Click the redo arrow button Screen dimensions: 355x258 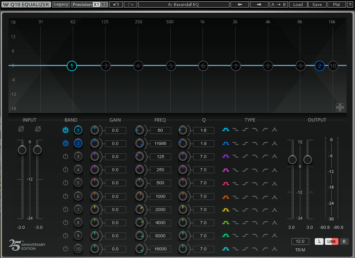pos(130,4)
